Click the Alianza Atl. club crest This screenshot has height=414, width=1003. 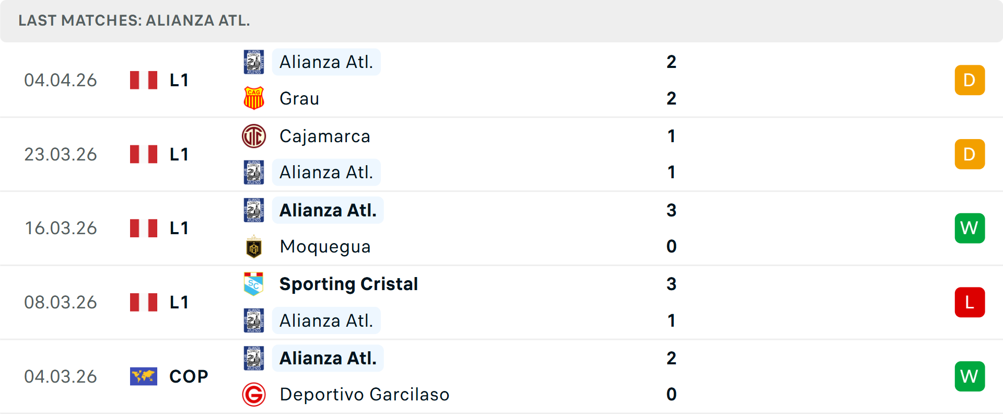[254, 62]
